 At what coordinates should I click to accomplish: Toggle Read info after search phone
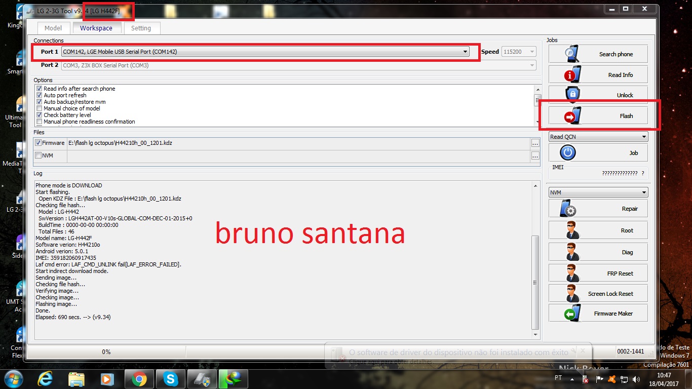39,89
